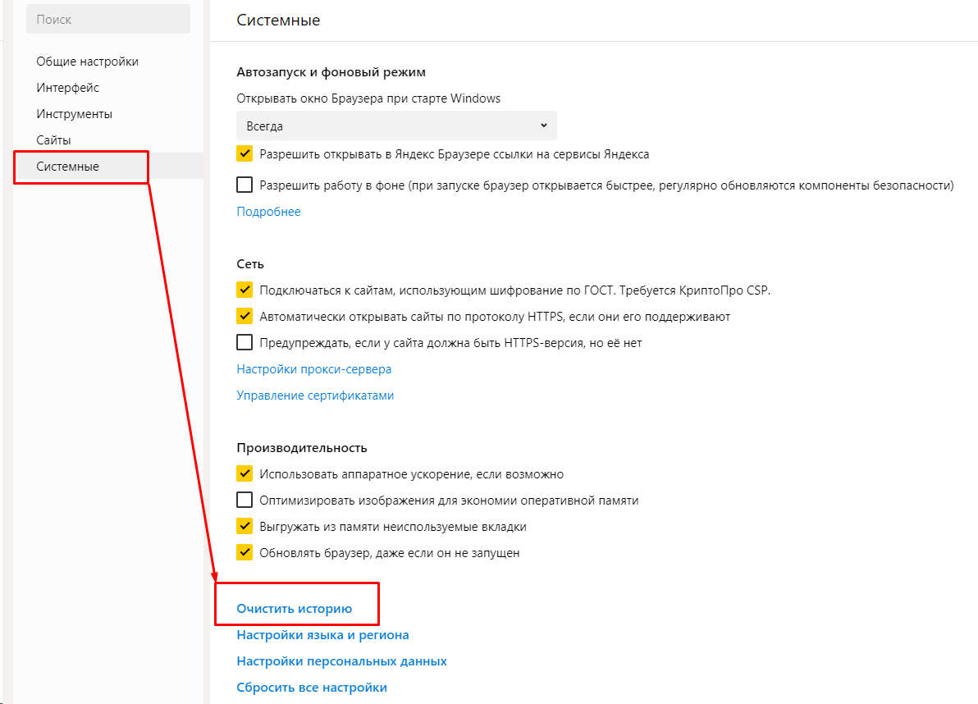Click the Очистить историю link
Image resolution: width=978 pixels, height=704 pixels.
tap(294, 609)
